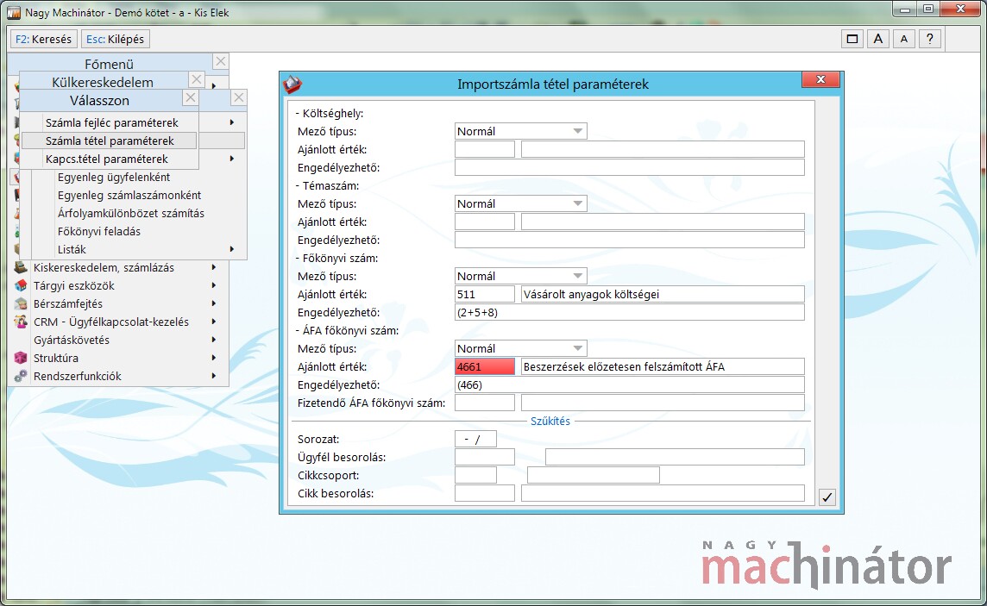Open Számla fejléc paraméterek menu item

point(111,122)
